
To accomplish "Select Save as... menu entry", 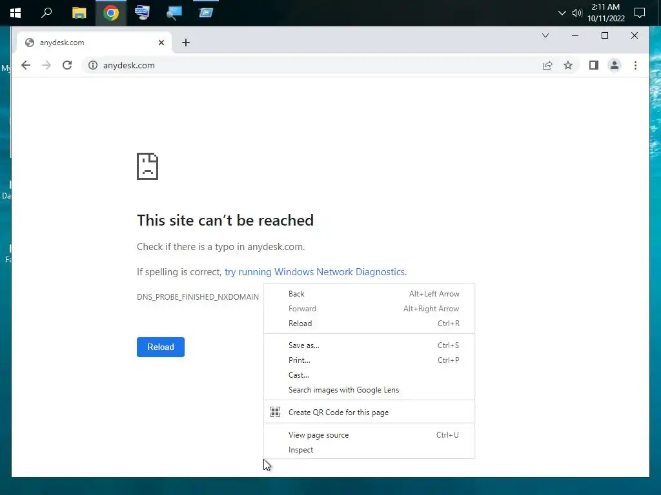I will click(369, 345).
